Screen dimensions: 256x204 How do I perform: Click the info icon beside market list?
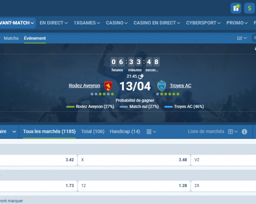point(244,132)
